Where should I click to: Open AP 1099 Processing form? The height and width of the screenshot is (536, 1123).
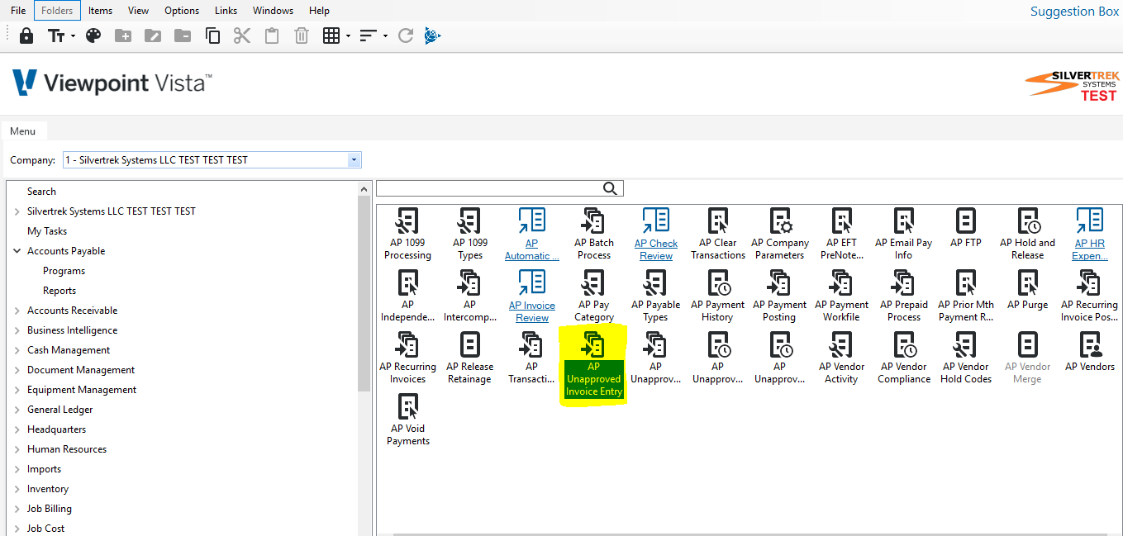[x=407, y=234]
